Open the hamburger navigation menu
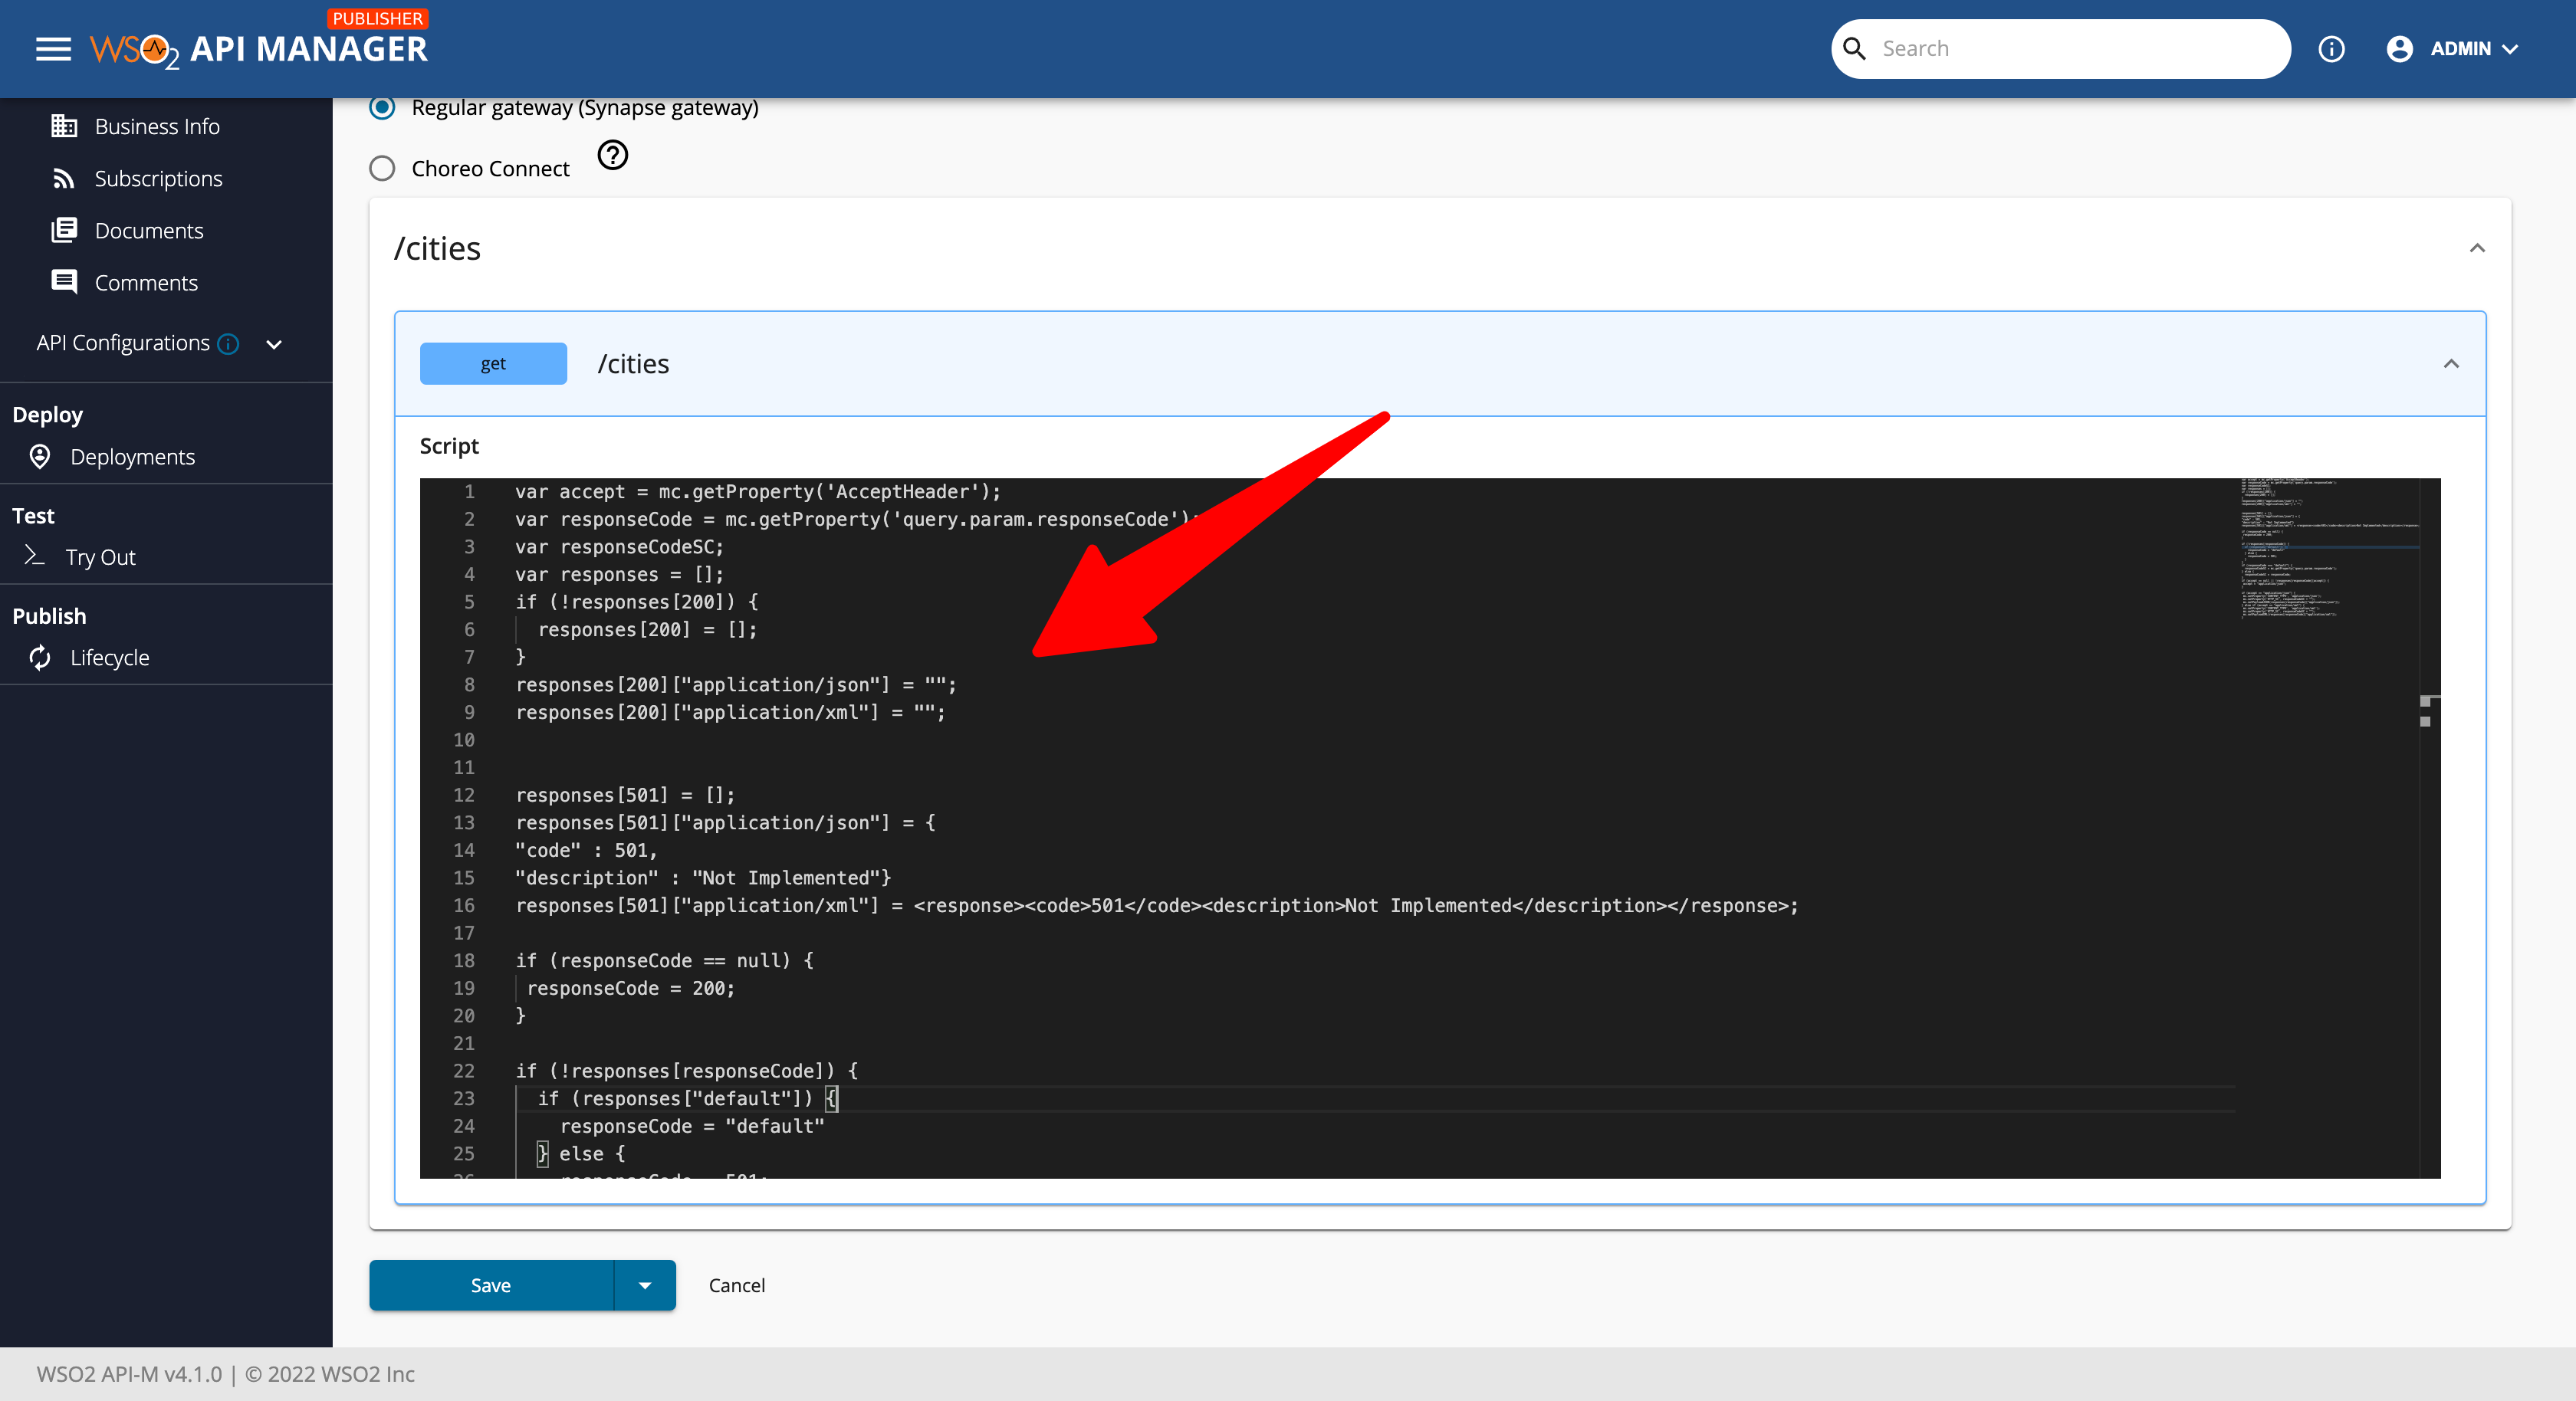2576x1401 pixels. tap(53, 48)
